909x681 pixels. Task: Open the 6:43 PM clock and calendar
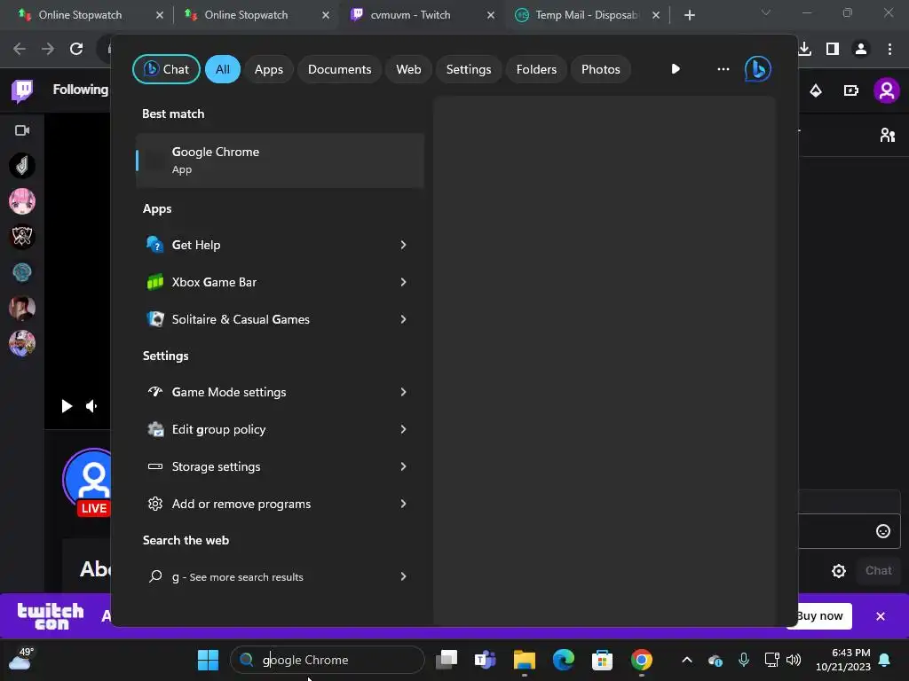pos(843,660)
